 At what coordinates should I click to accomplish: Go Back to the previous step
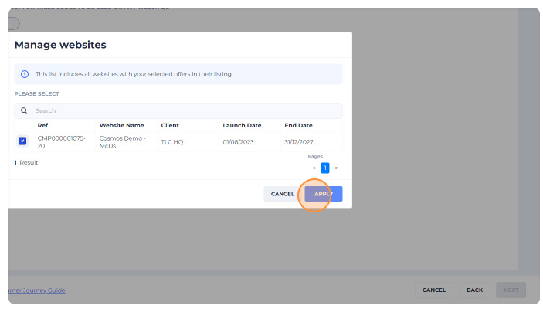coord(474,290)
